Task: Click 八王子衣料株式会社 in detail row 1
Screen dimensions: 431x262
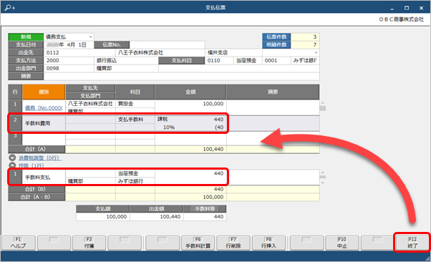Action: point(90,104)
